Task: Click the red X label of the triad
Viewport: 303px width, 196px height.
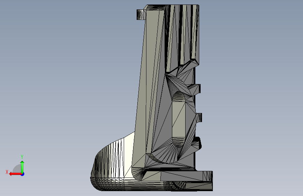Action: 7,172
